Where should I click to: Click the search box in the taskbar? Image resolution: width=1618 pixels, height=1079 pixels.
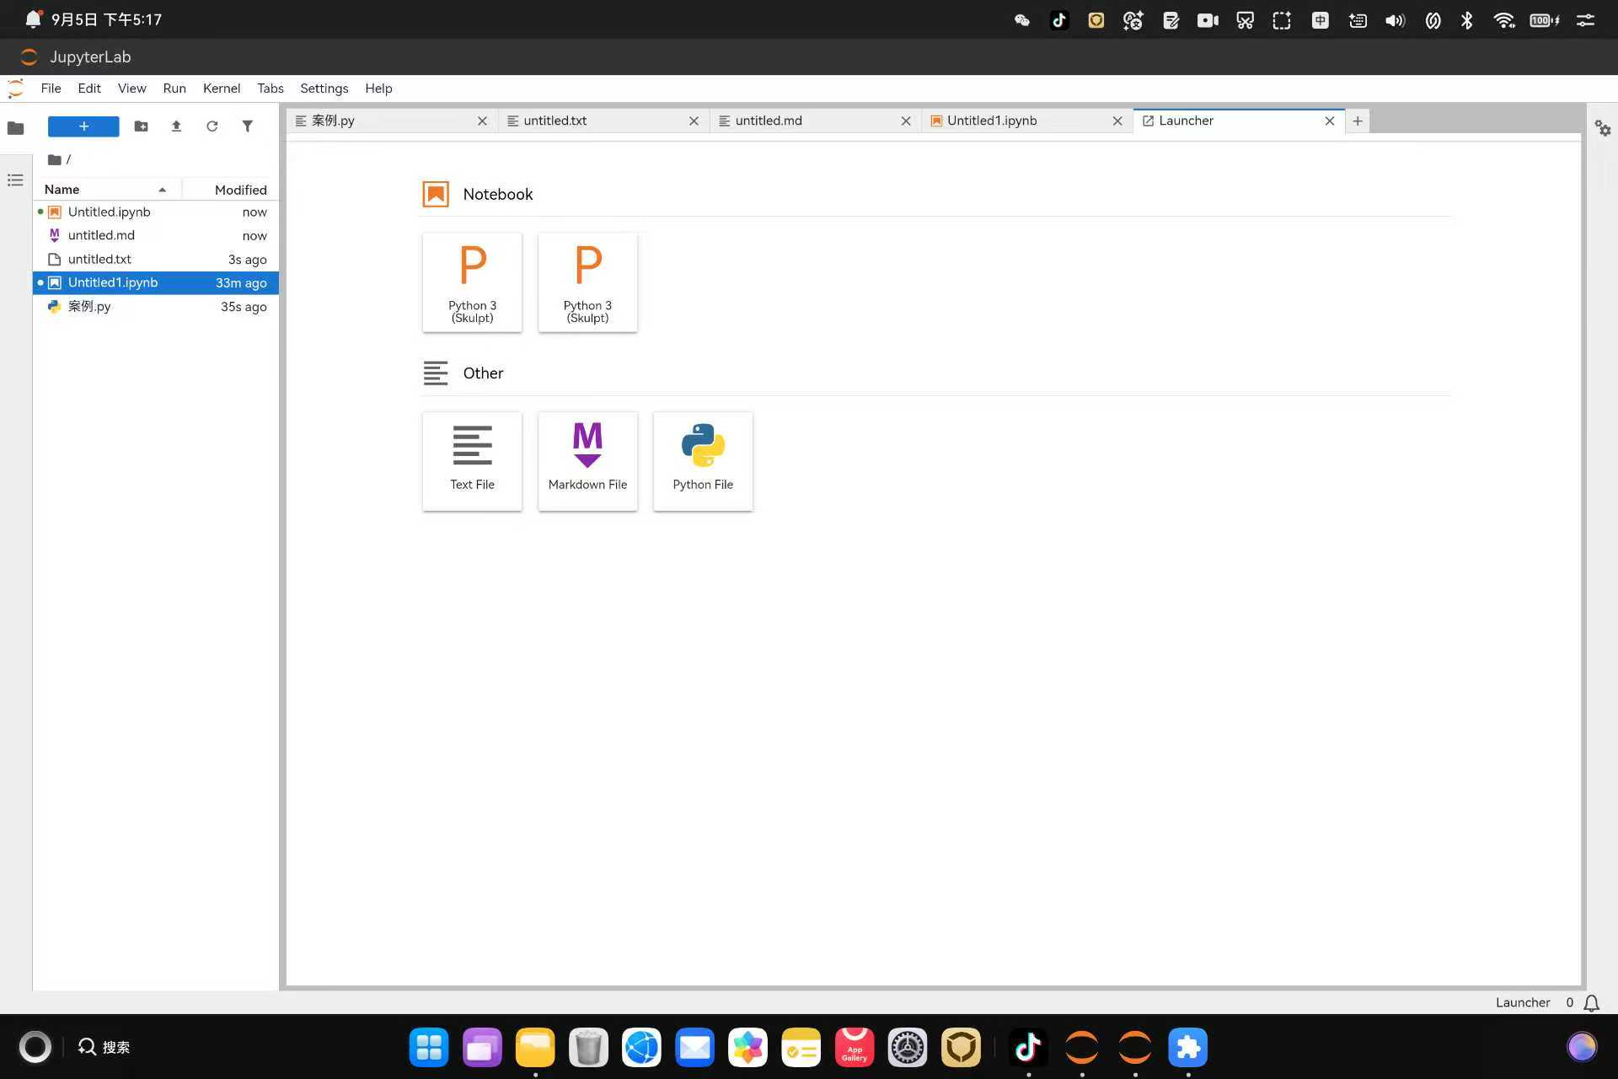click(x=104, y=1047)
